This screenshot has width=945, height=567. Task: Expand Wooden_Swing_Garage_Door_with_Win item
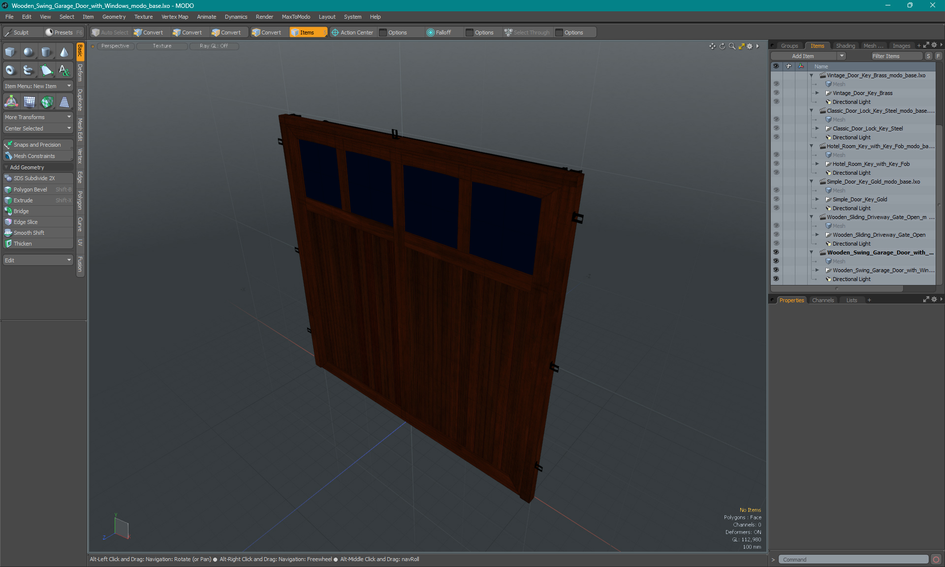click(818, 270)
